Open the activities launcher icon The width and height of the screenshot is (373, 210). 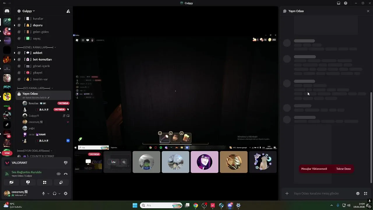(x=45, y=182)
